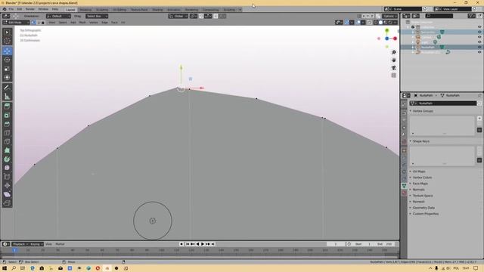Open the Render menu
The image size is (484, 272).
[x=30, y=9]
